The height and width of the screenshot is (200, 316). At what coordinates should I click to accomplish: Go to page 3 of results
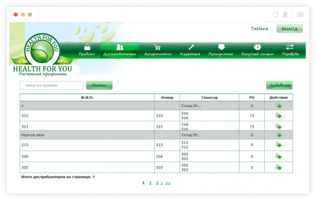click(157, 183)
